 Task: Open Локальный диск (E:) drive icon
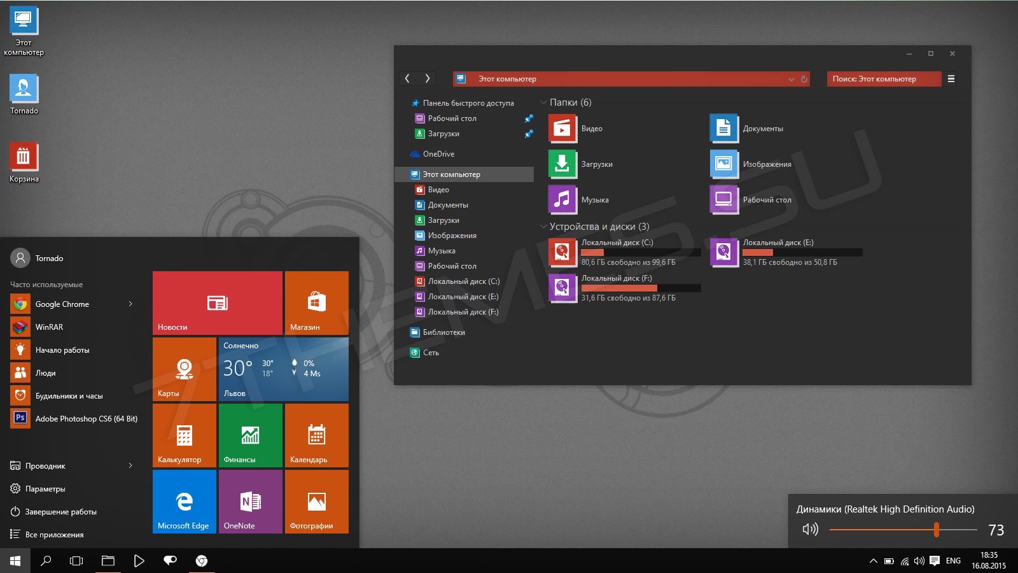[x=724, y=253]
